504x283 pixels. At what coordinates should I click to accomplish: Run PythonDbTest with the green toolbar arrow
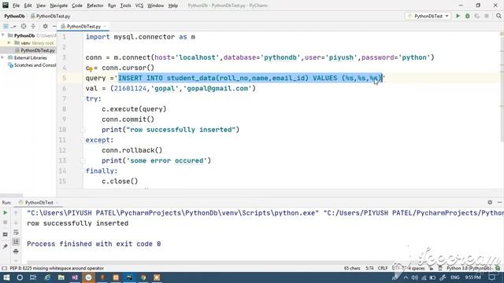click(458, 16)
